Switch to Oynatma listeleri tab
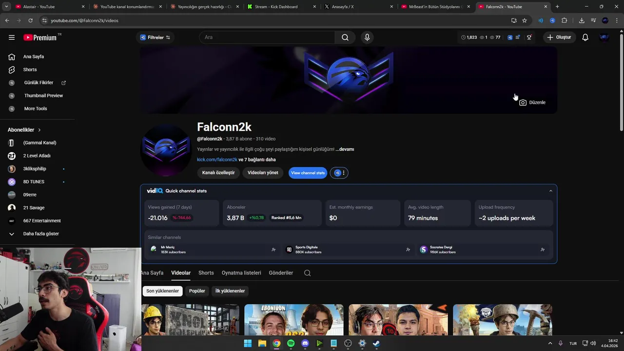This screenshot has height=351, width=624. pyautogui.click(x=241, y=273)
